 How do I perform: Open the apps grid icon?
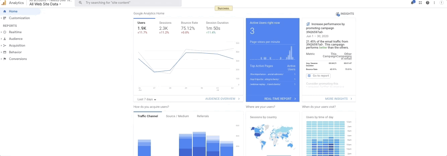pos(420,3)
